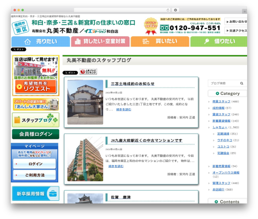Click the お問い合わせ header button
This screenshot has height=219, width=258.
236,22
